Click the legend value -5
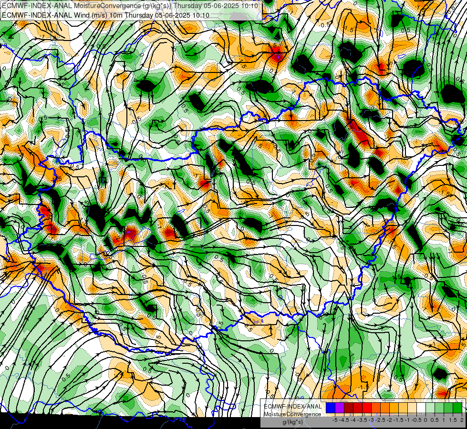Image resolution: width=467 pixels, height=429 pixels. tap(334, 420)
